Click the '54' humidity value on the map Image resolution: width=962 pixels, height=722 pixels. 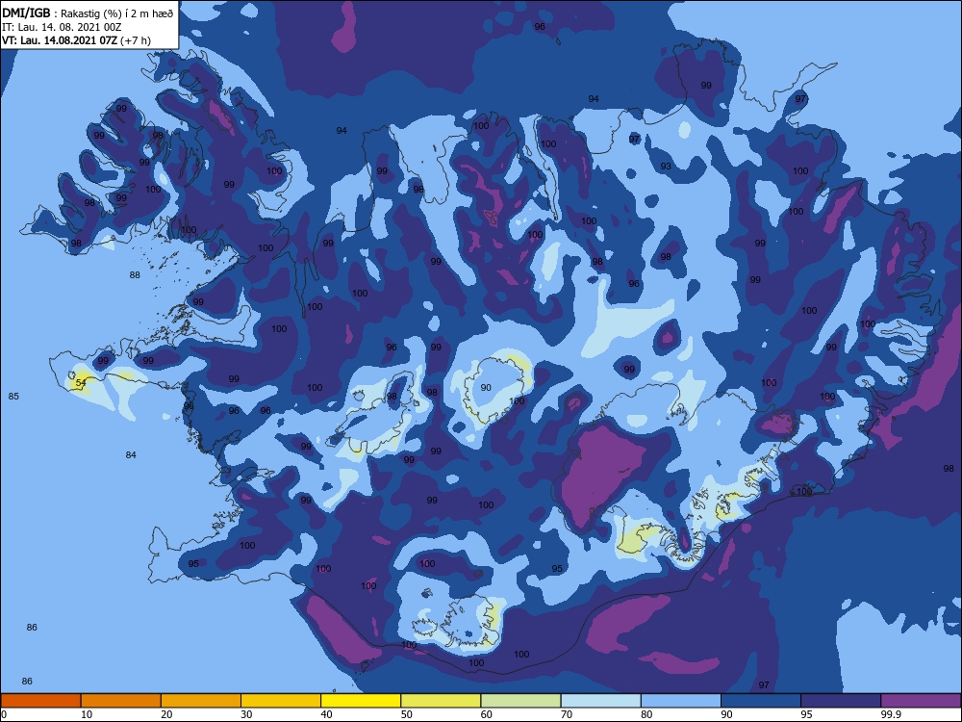(81, 383)
